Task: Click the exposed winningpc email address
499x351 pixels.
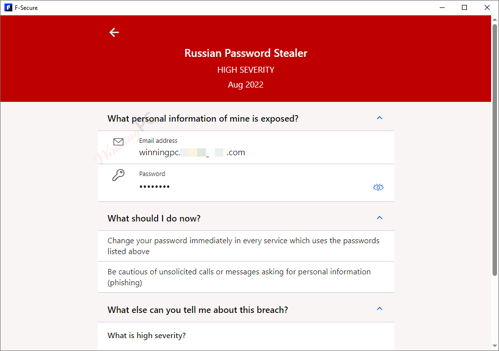Action: click(x=192, y=153)
